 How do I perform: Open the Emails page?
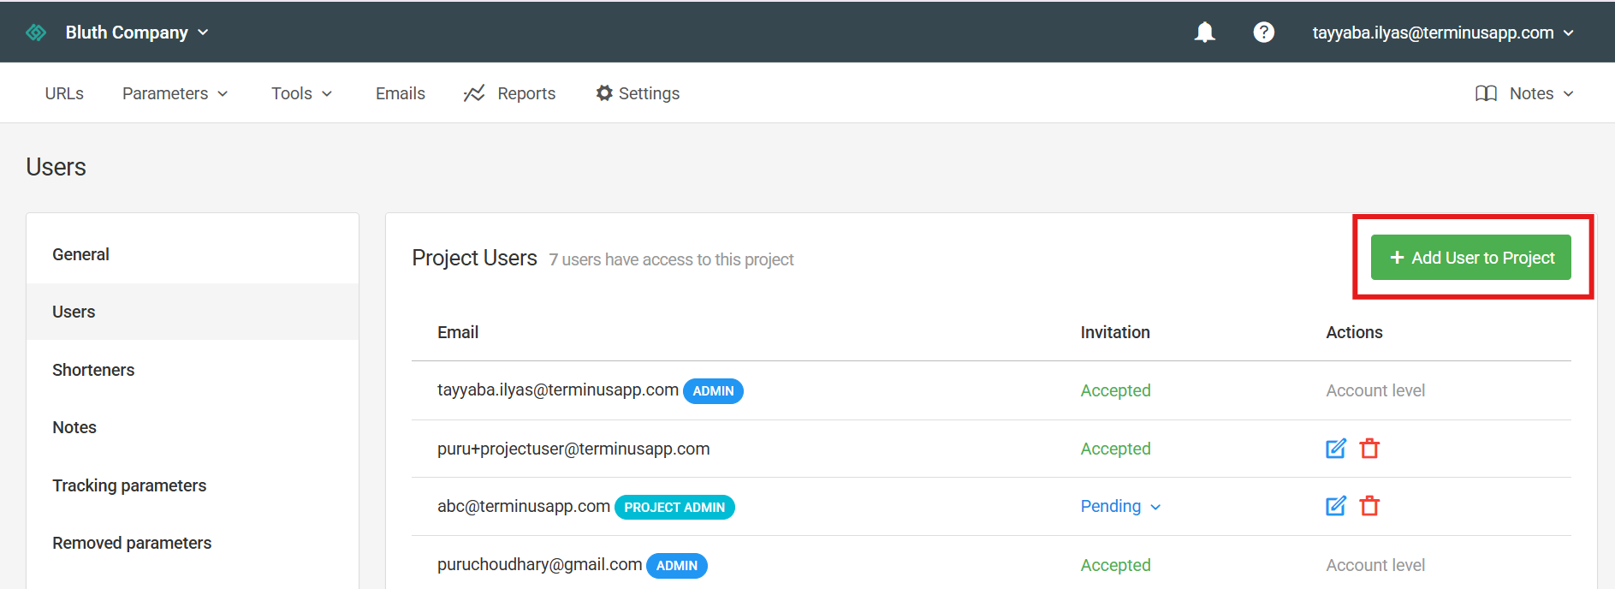click(x=401, y=93)
